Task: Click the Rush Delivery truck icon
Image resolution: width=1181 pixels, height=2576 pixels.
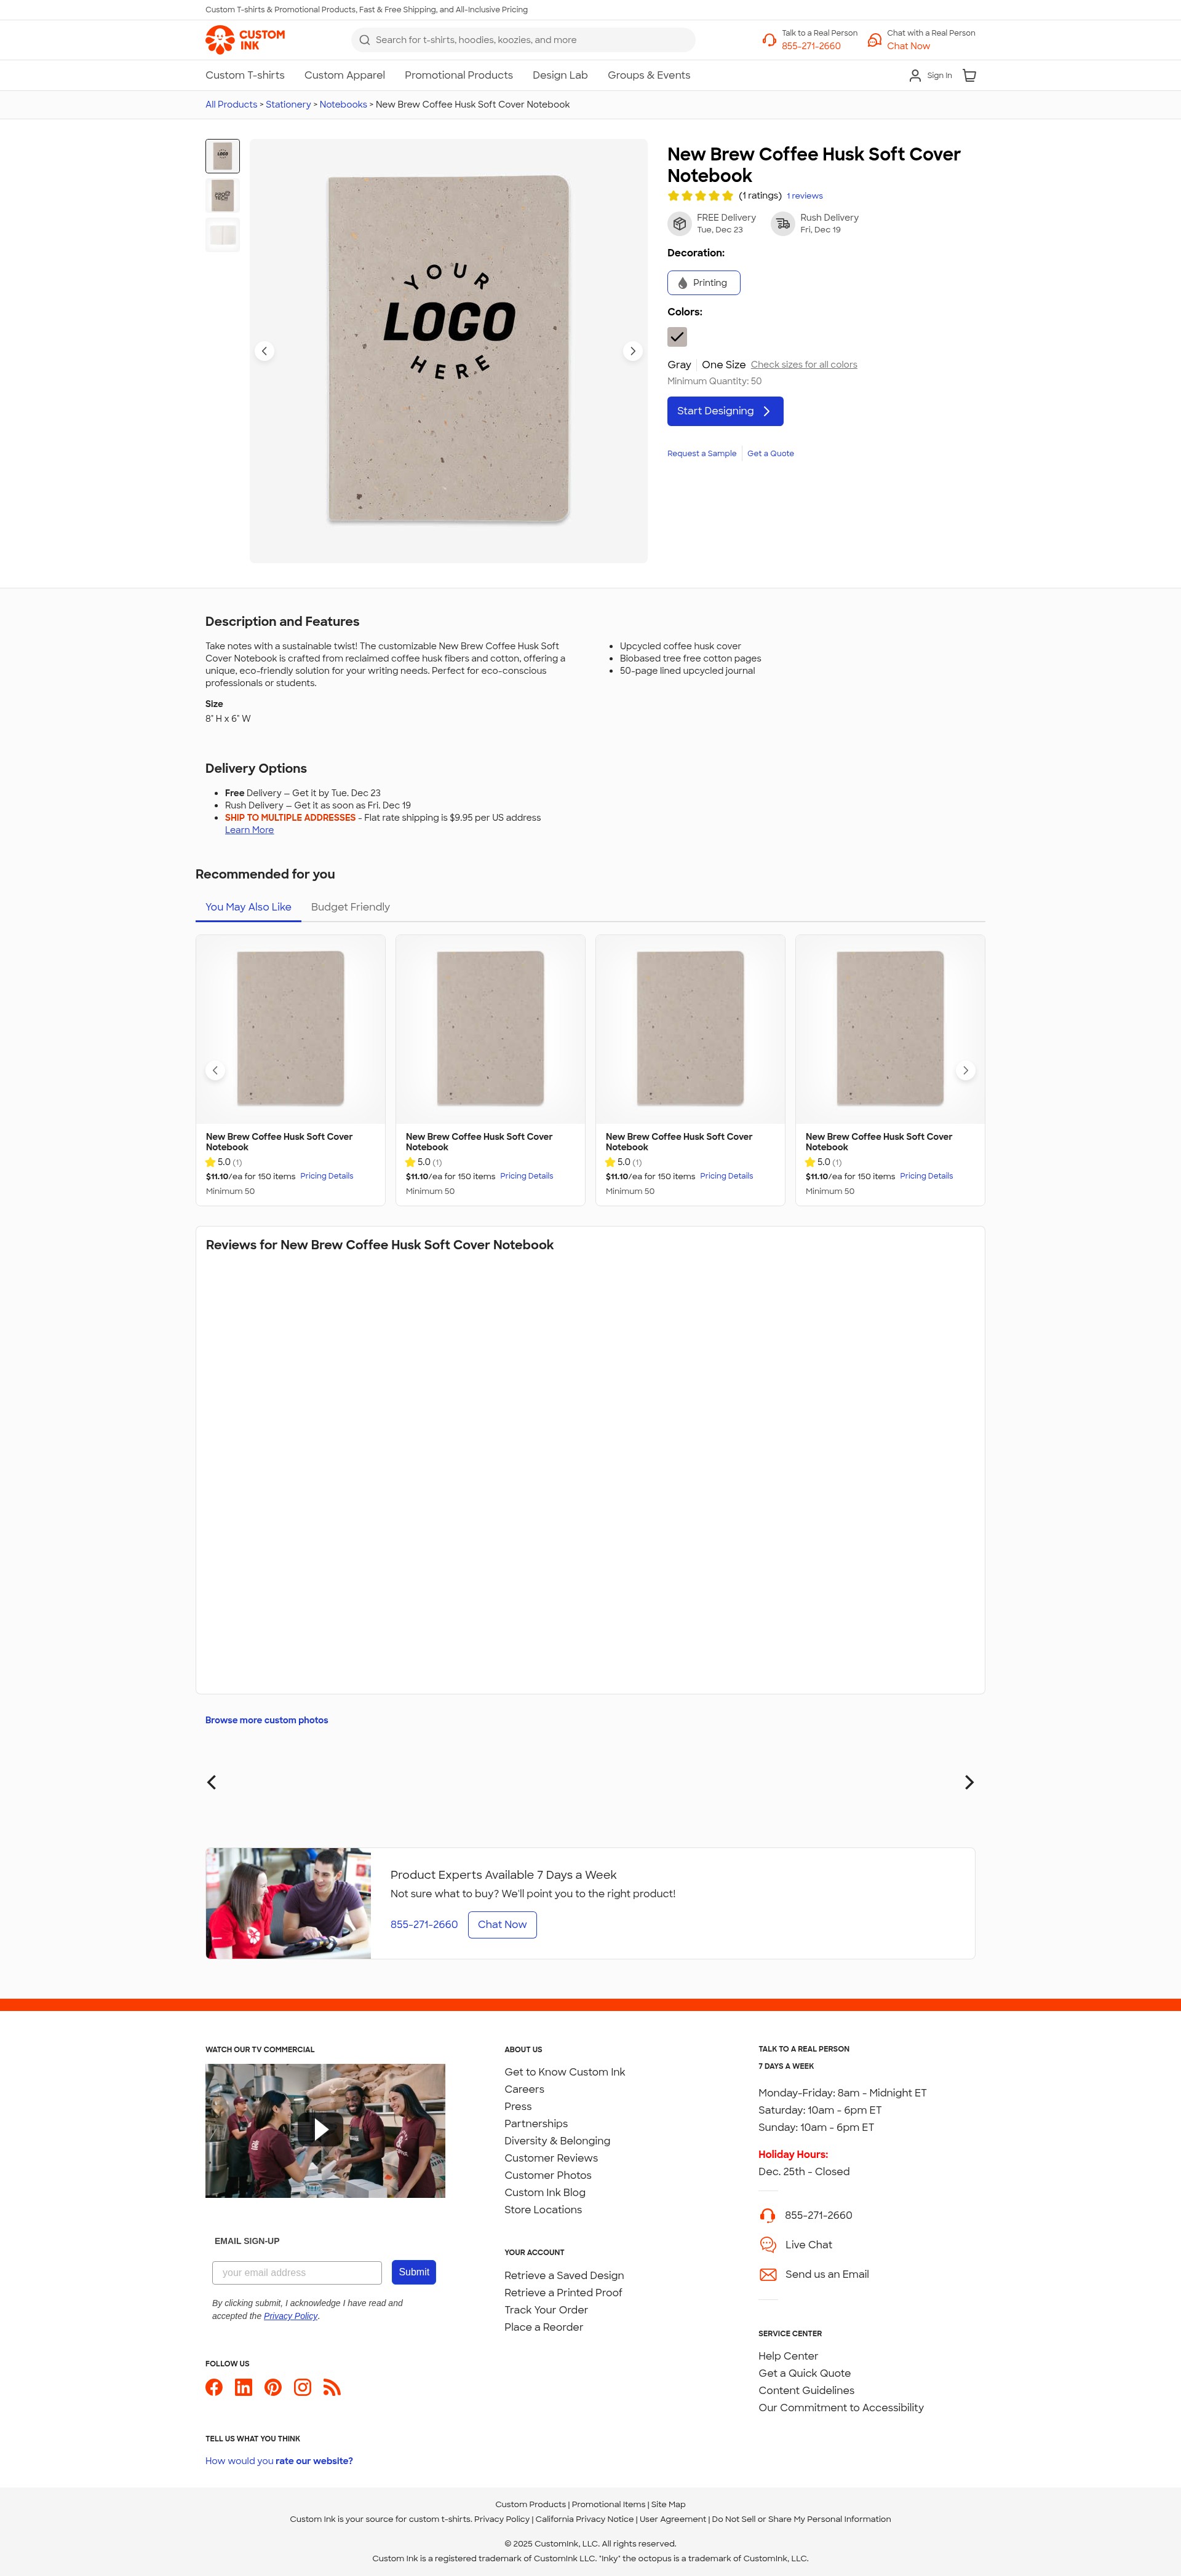Action: pos(782,224)
